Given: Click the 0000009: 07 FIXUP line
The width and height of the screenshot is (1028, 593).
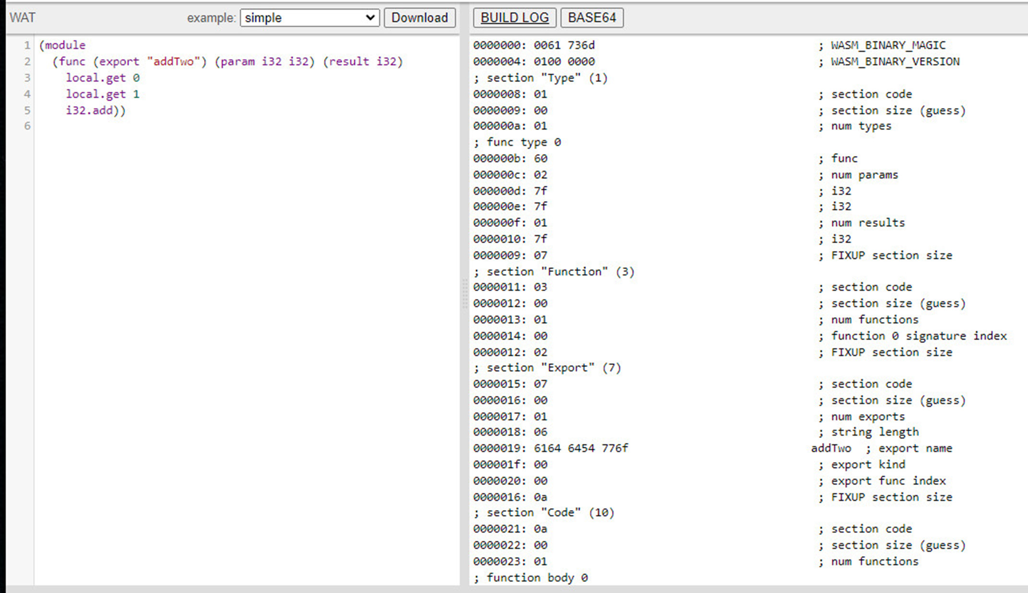Looking at the screenshot, I should coord(511,256).
